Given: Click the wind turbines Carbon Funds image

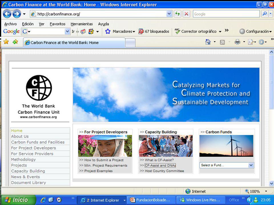Looking at the screenshot, I should click(226, 146).
